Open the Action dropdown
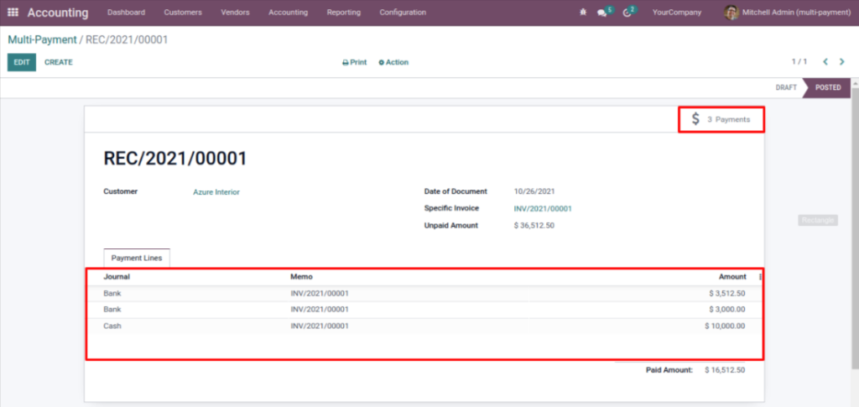This screenshot has height=407, width=859. (393, 62)
